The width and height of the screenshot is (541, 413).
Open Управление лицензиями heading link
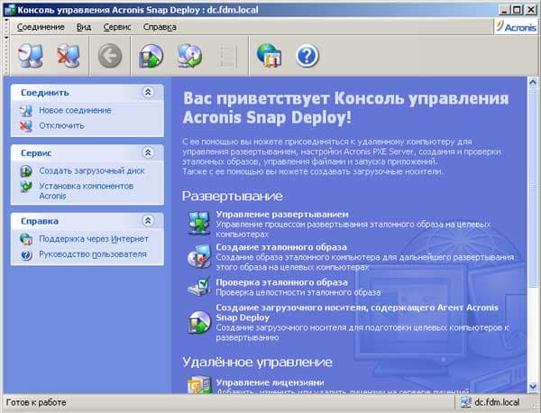(270, 382)
